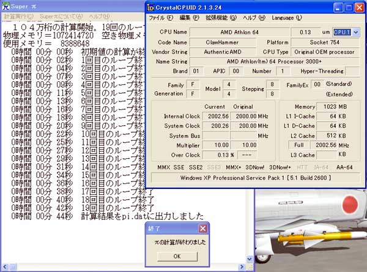
Task: Open the Language (L) menu
Action: coord(287,18)
